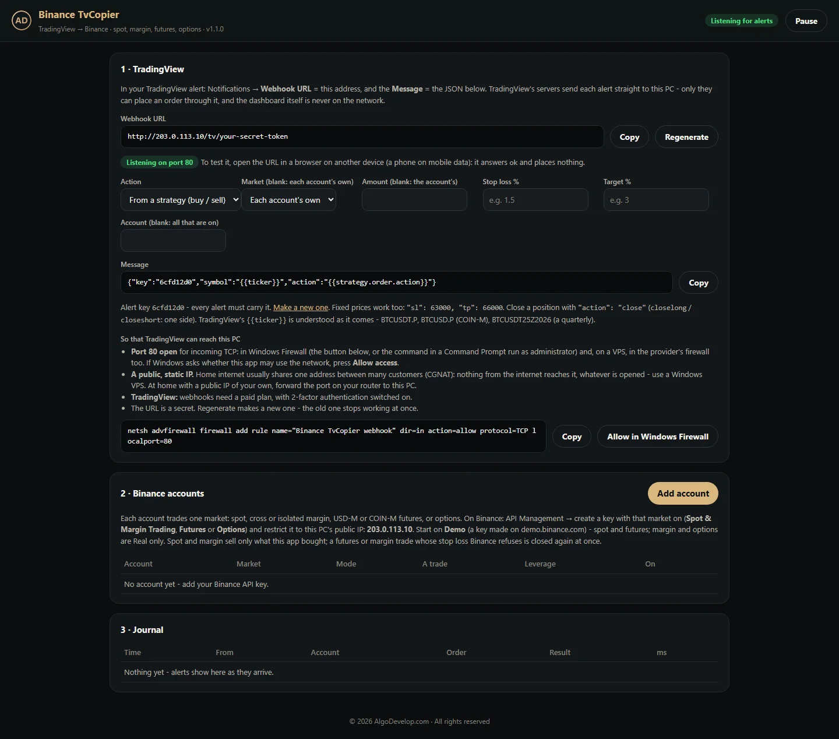Click the 'Listening on port 80' badge

click(x=160, y=163)
